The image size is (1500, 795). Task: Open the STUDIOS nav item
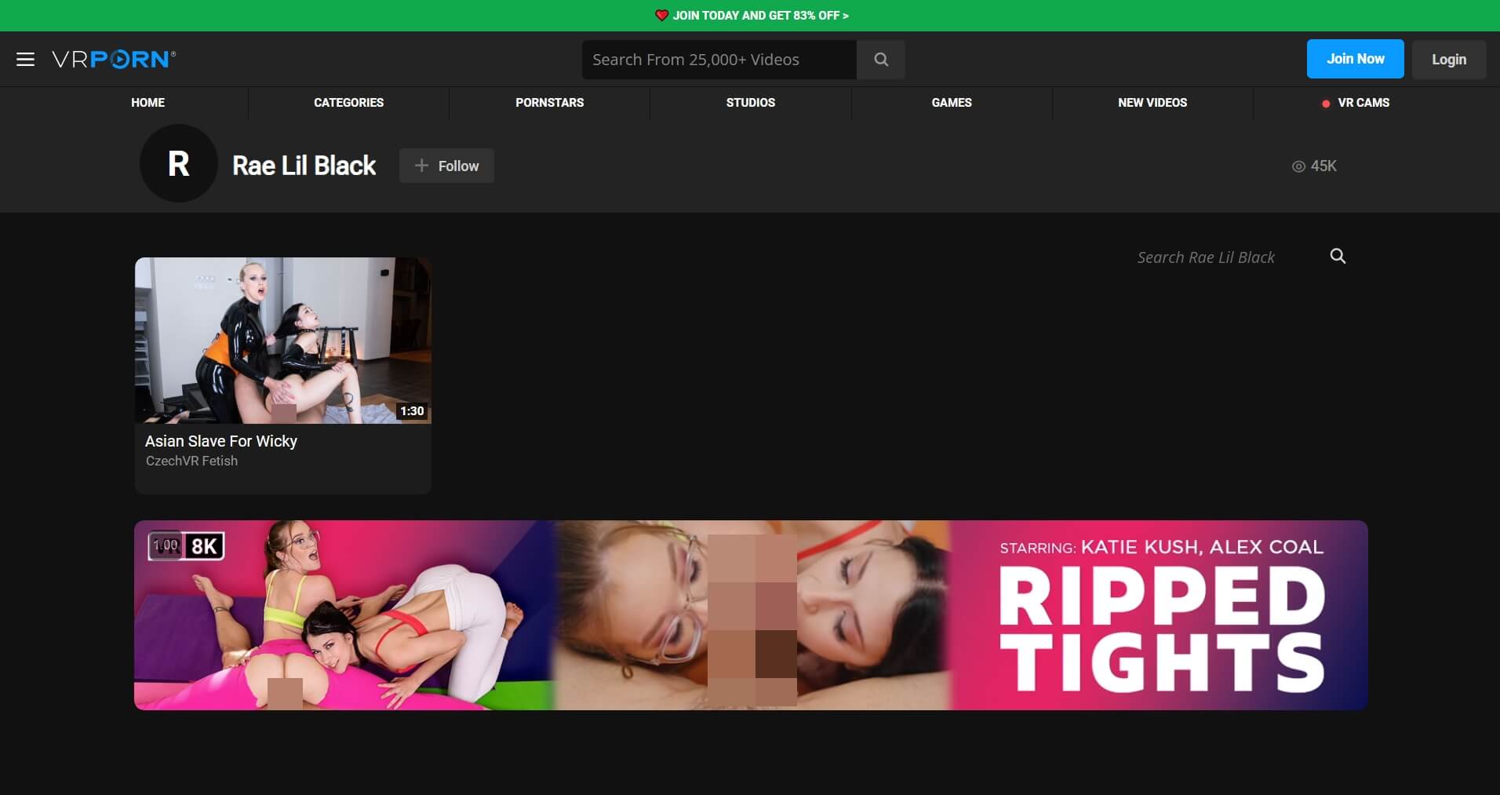[750, 103]
